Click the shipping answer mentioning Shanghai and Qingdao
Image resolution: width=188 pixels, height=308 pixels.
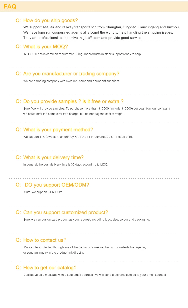(x=101, y=27)
